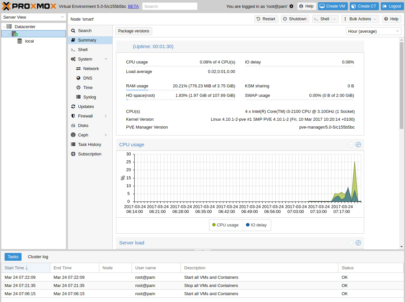Open the Hour (average) timeframe dropdown

tap(374, 31)
